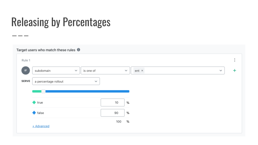The image size is (258, 145).
Task: Click the green true variation diamond
Action: pos(34,102)
